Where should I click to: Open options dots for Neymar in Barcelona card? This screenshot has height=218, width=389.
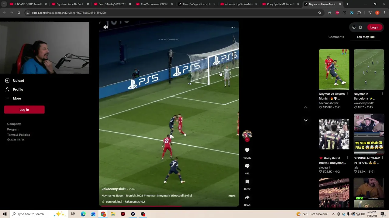pyautogui.click(x=382, y=94)
